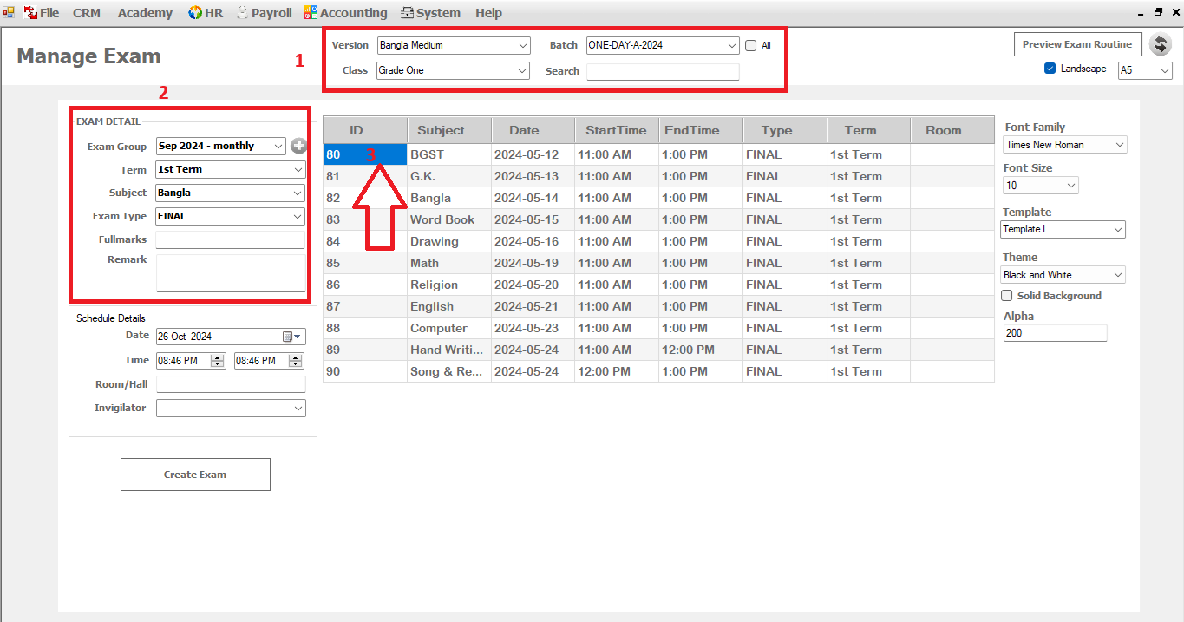Select the Hand Writi... subject cell
Viewport: 1184px width, 622px height.
point(449,350)
